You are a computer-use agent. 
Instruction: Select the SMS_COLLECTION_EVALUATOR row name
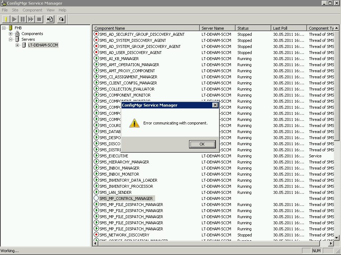click(x=127, y=89)
